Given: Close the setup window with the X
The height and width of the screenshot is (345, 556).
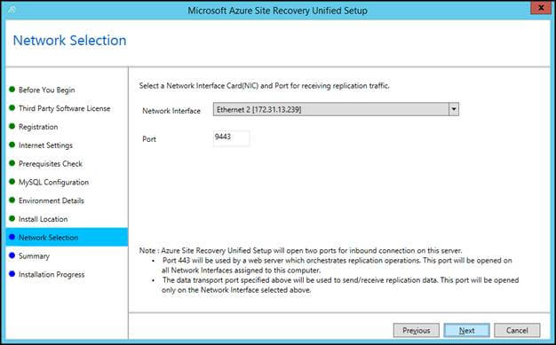Looking at the screenshot, I should [x=541, y=8].
